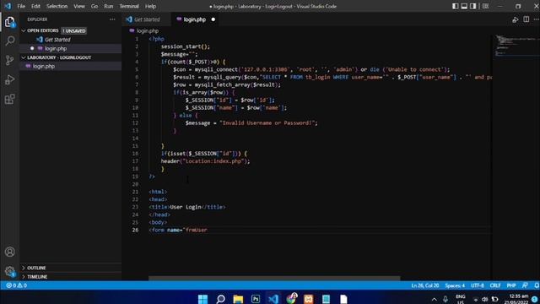This screenshot has width=540, height=304.
Task: Open the View menu
Action: click(x=79, y=6)
